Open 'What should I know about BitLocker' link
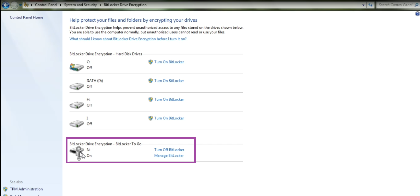This screenshot has height=196, width=420. [x=128, y=39]
